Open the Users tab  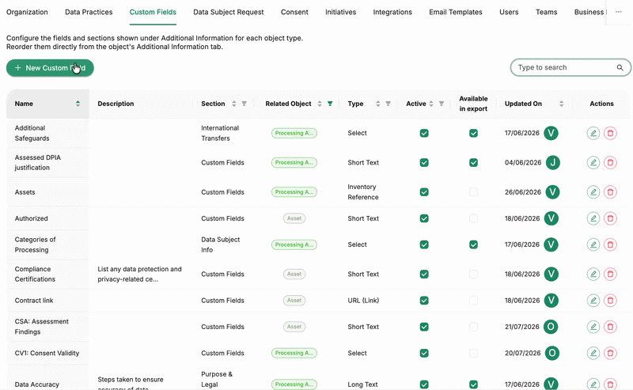[x=509, y=12]
